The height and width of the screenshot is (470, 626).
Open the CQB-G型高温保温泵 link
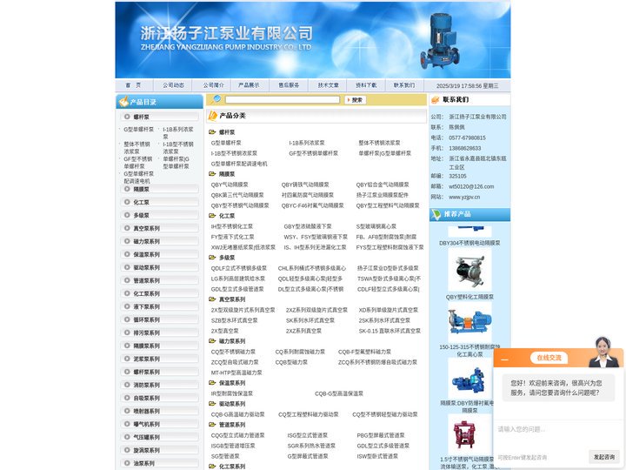[x=339, y=393]
